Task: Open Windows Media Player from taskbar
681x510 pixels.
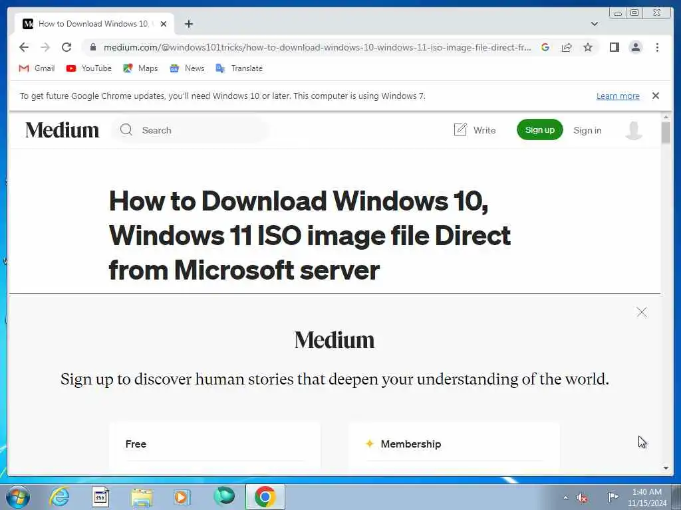Action: click(x=182, y=497)
